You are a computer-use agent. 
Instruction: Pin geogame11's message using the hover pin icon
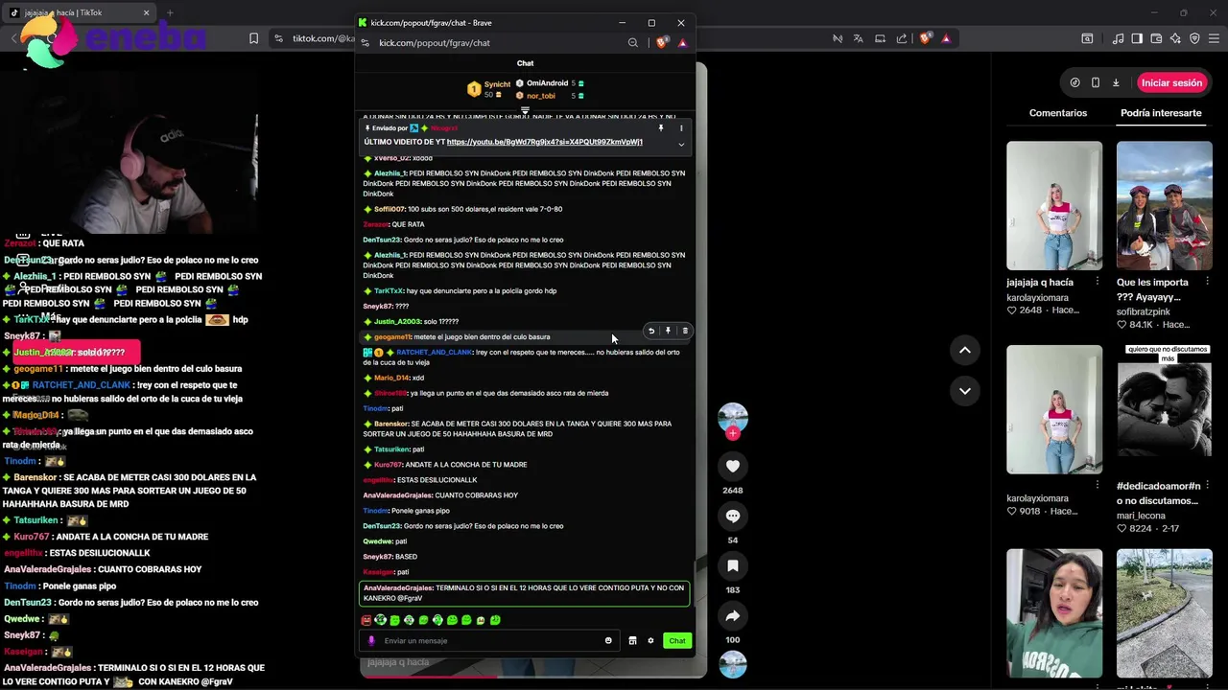[x=669, y=331]
